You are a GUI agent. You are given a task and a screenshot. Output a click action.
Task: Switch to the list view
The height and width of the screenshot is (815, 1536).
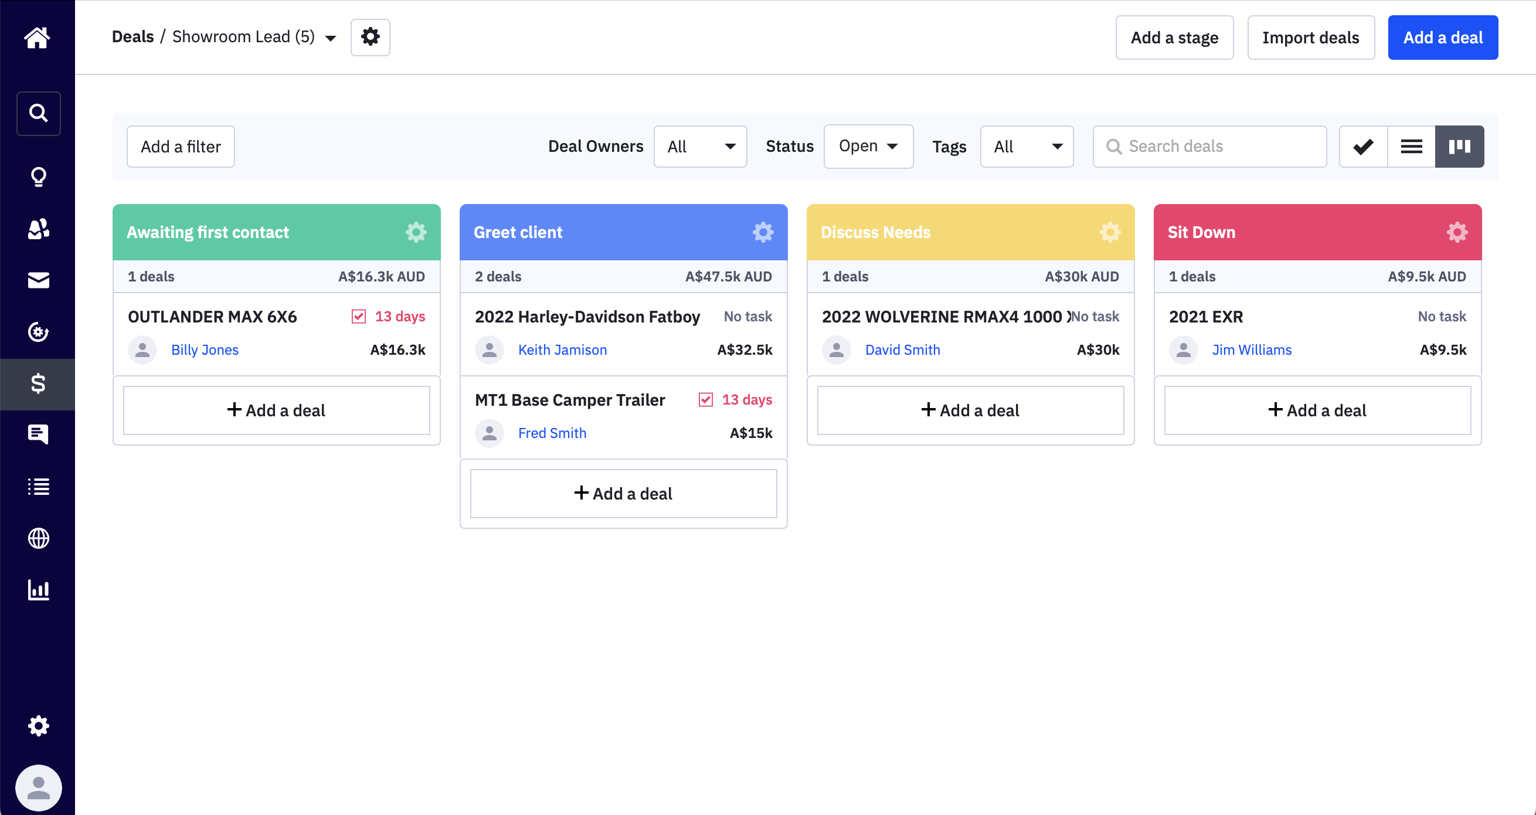(x=1411, y=146)
